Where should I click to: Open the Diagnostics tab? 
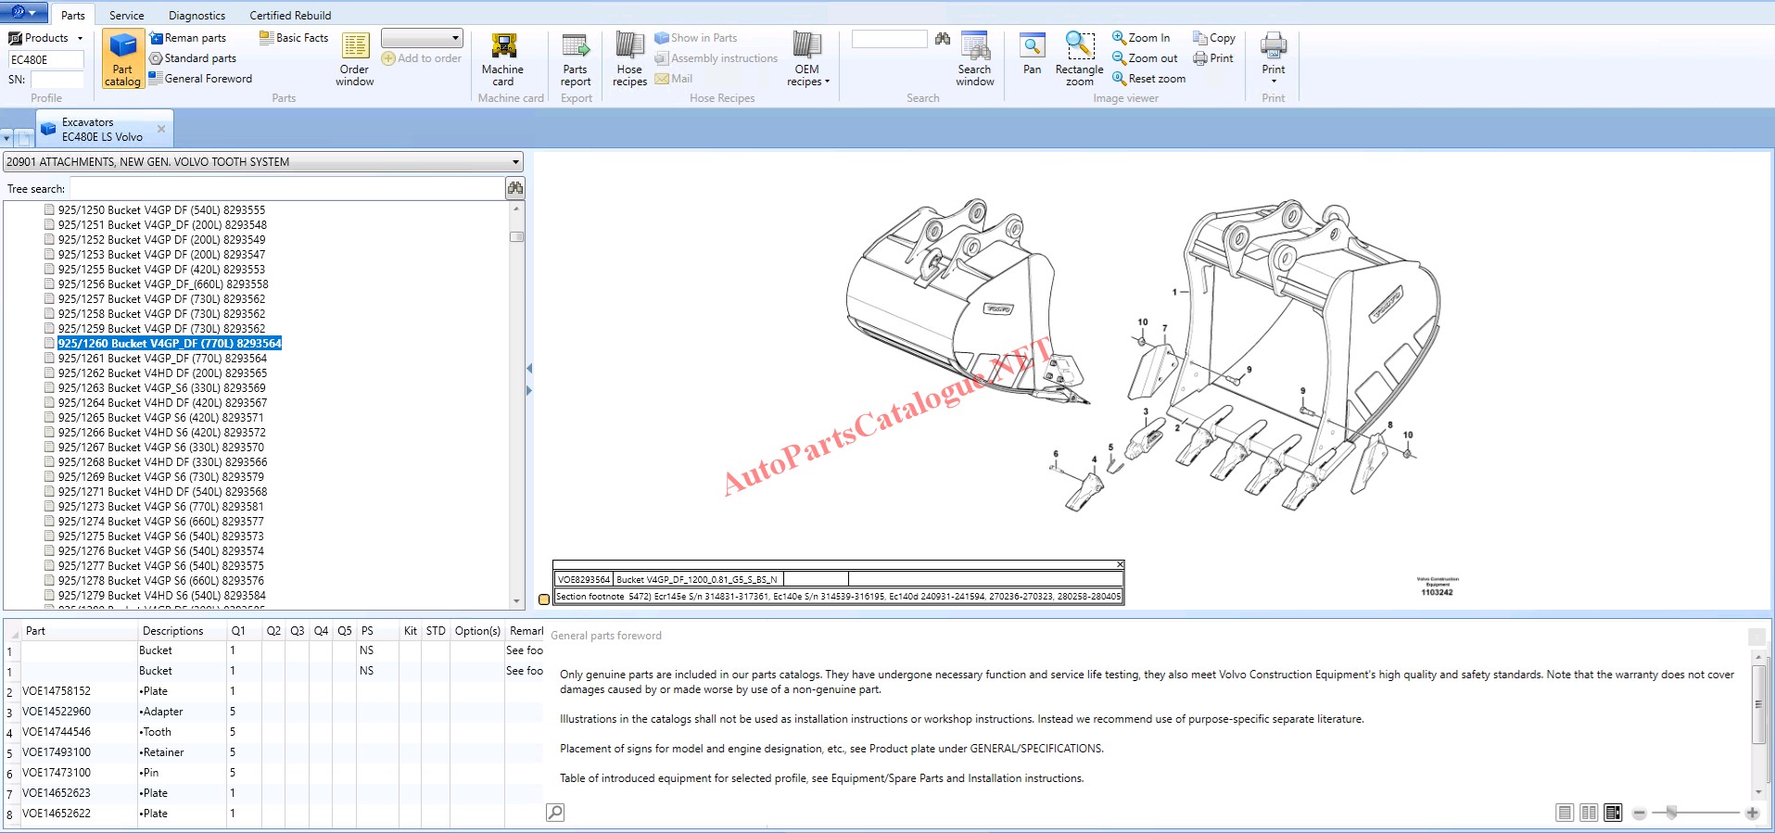pos(197,16)
